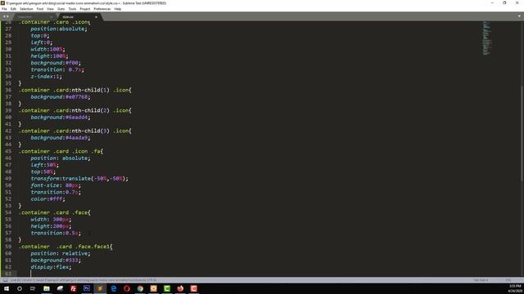Click the 'position: relative;' line
Screen dimensions: 524x294
coord(61,254)
